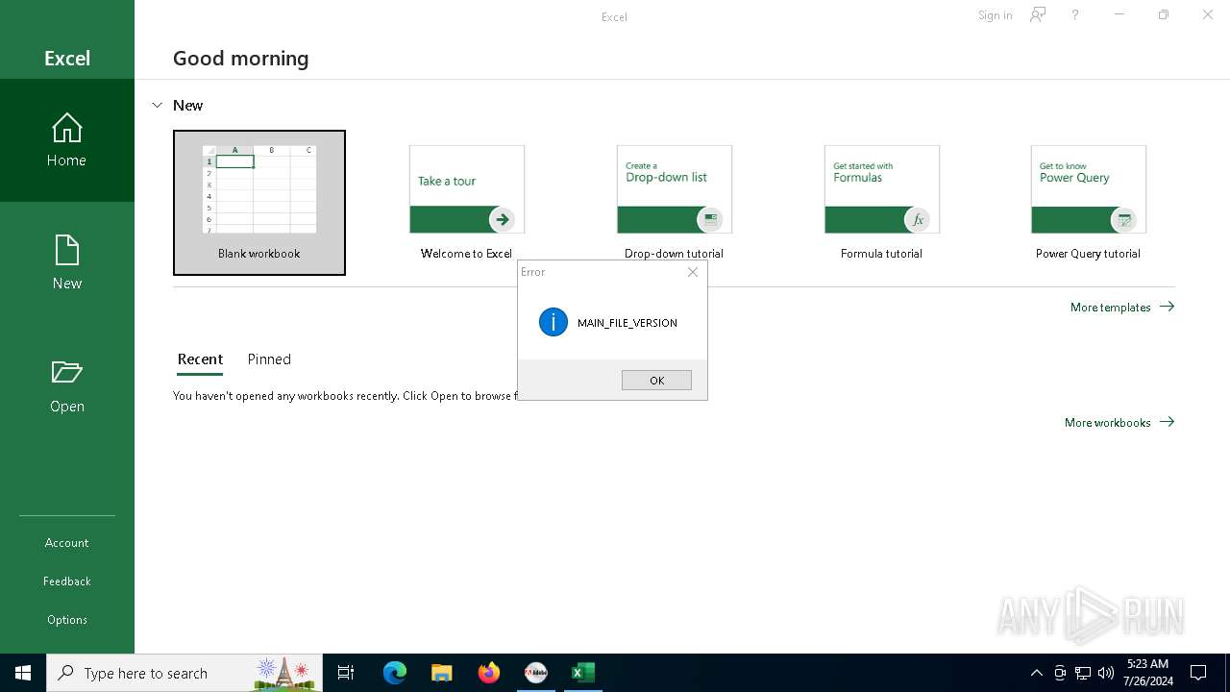This screenshot has width=1230, height=692.
Task: Open the Home section in Excel sidebar
Action: pyautogui.click(x=67, y=140)
